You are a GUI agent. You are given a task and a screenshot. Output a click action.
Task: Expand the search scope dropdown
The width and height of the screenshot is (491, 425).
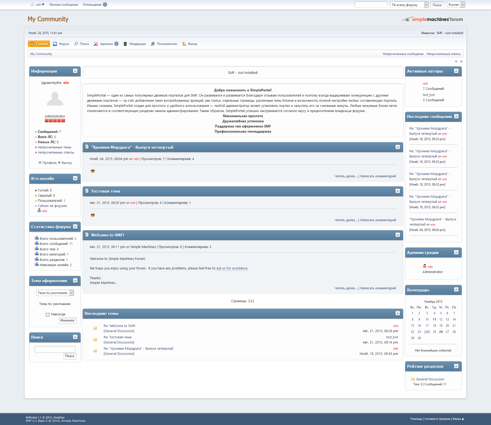409,5
